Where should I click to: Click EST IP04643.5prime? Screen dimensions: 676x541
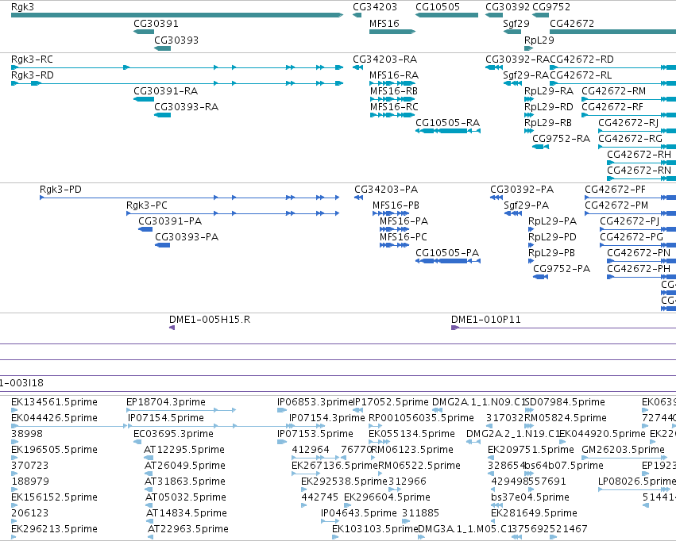[x=330, y=522]
